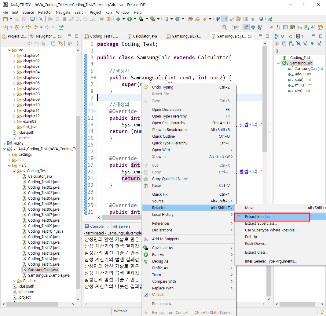
Task: Click the Java perspective icon
Action: 246,27
